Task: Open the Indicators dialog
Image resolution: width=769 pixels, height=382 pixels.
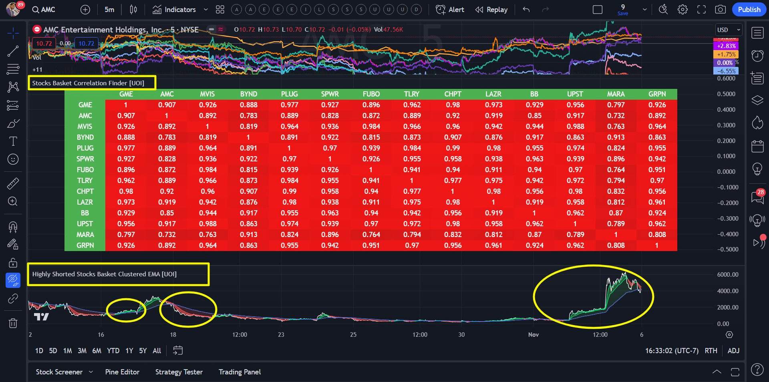Action: pyautogui.click(x=174, y=10)
